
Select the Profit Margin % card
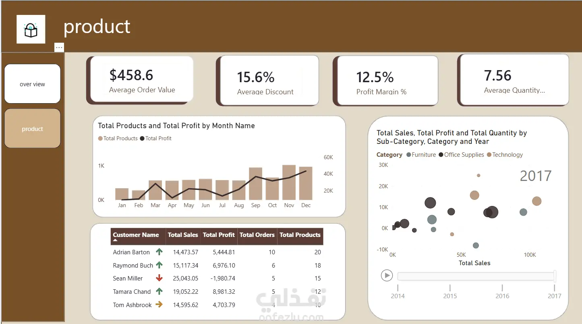pyautogui.click(x=387, y=80)
